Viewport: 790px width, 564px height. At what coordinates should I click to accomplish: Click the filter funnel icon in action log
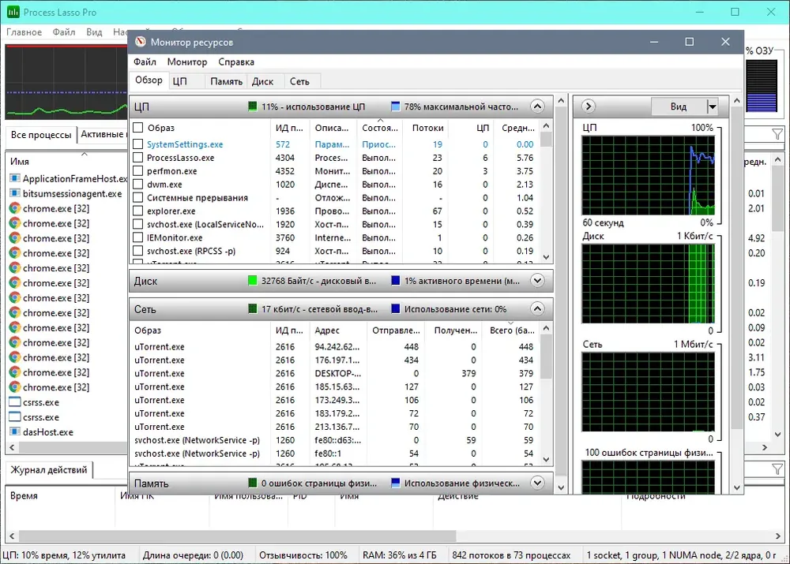coord(777,469)
